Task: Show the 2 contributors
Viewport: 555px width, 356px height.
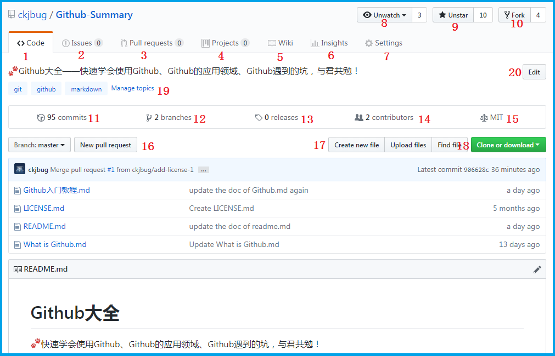Action: click(384, 117)
